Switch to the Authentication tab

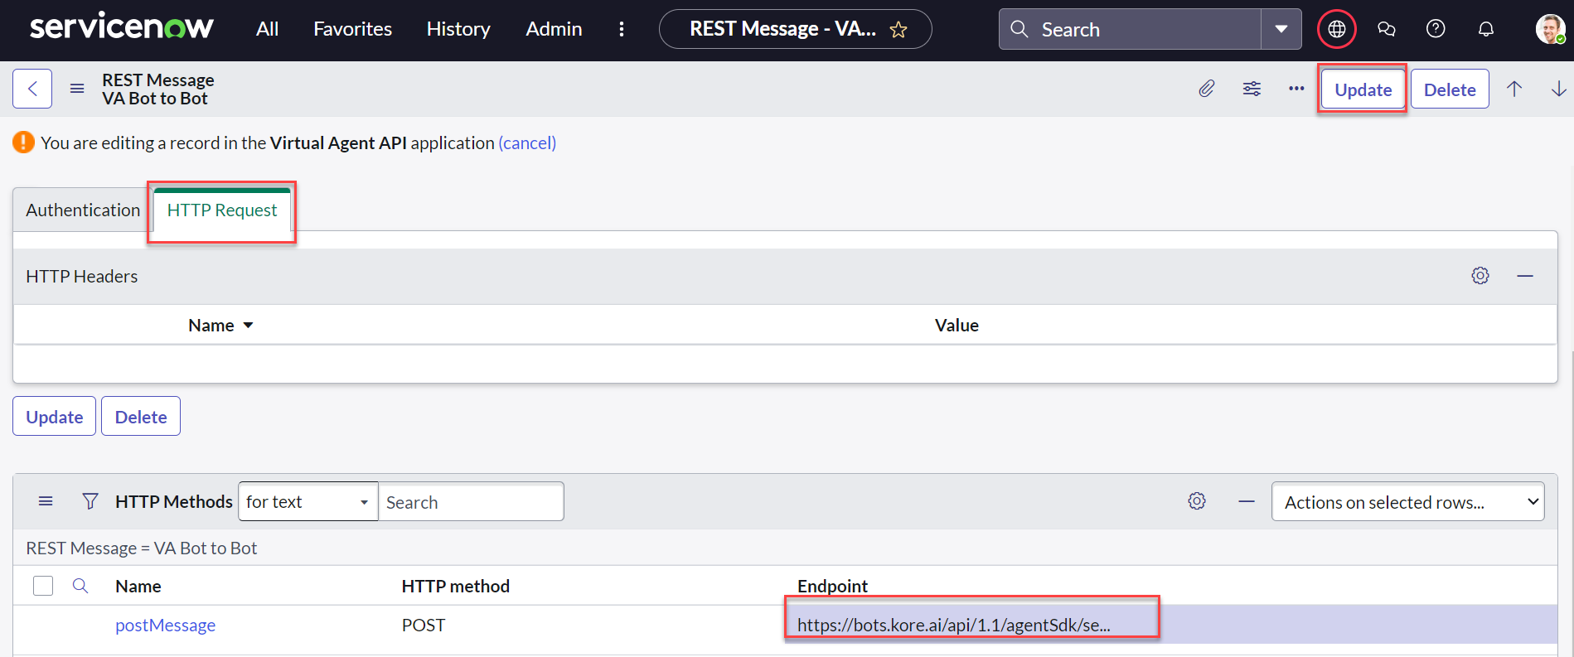(x=83, y=210)
